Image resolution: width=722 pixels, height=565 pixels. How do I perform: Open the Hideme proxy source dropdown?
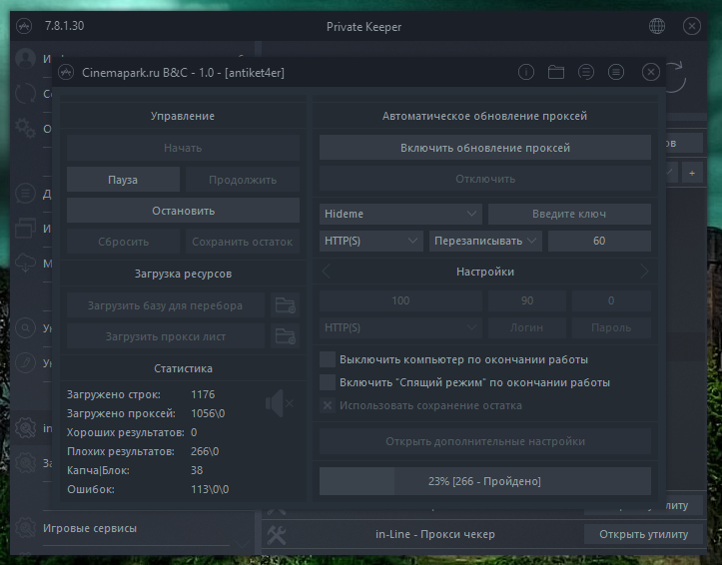click(401, 214)
